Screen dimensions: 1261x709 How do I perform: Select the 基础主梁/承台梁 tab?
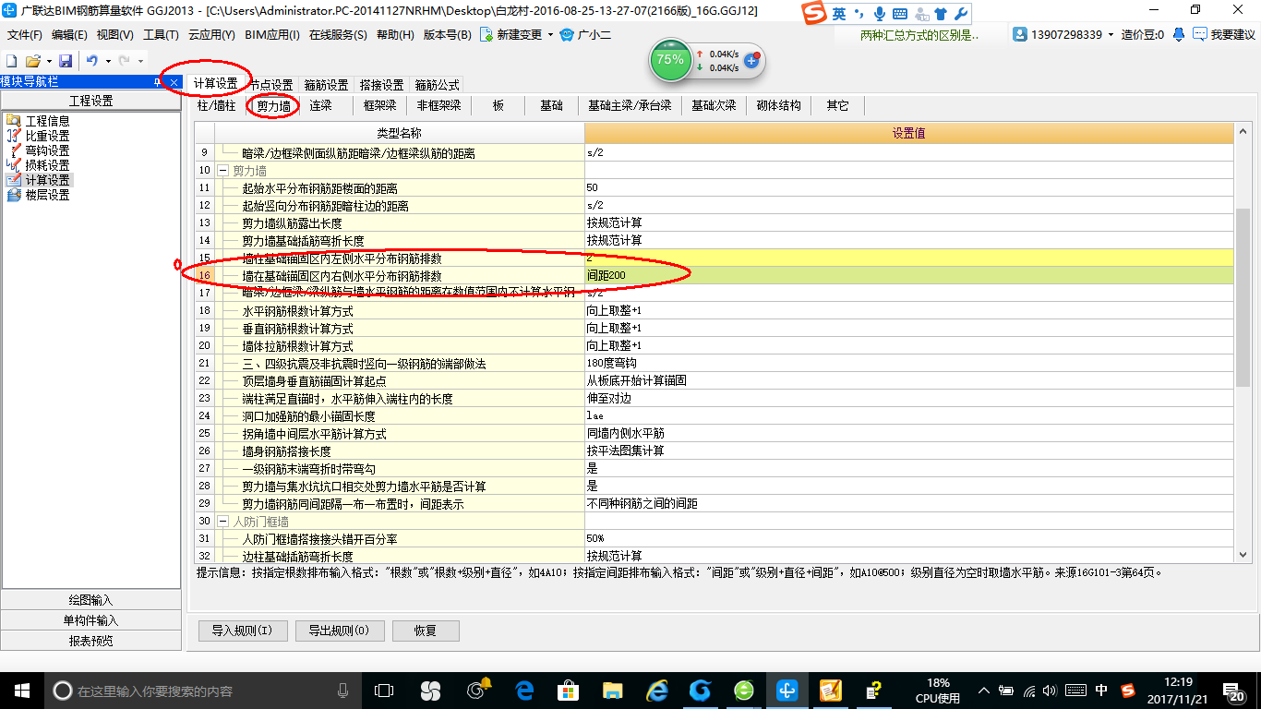(x=630, y=106)
